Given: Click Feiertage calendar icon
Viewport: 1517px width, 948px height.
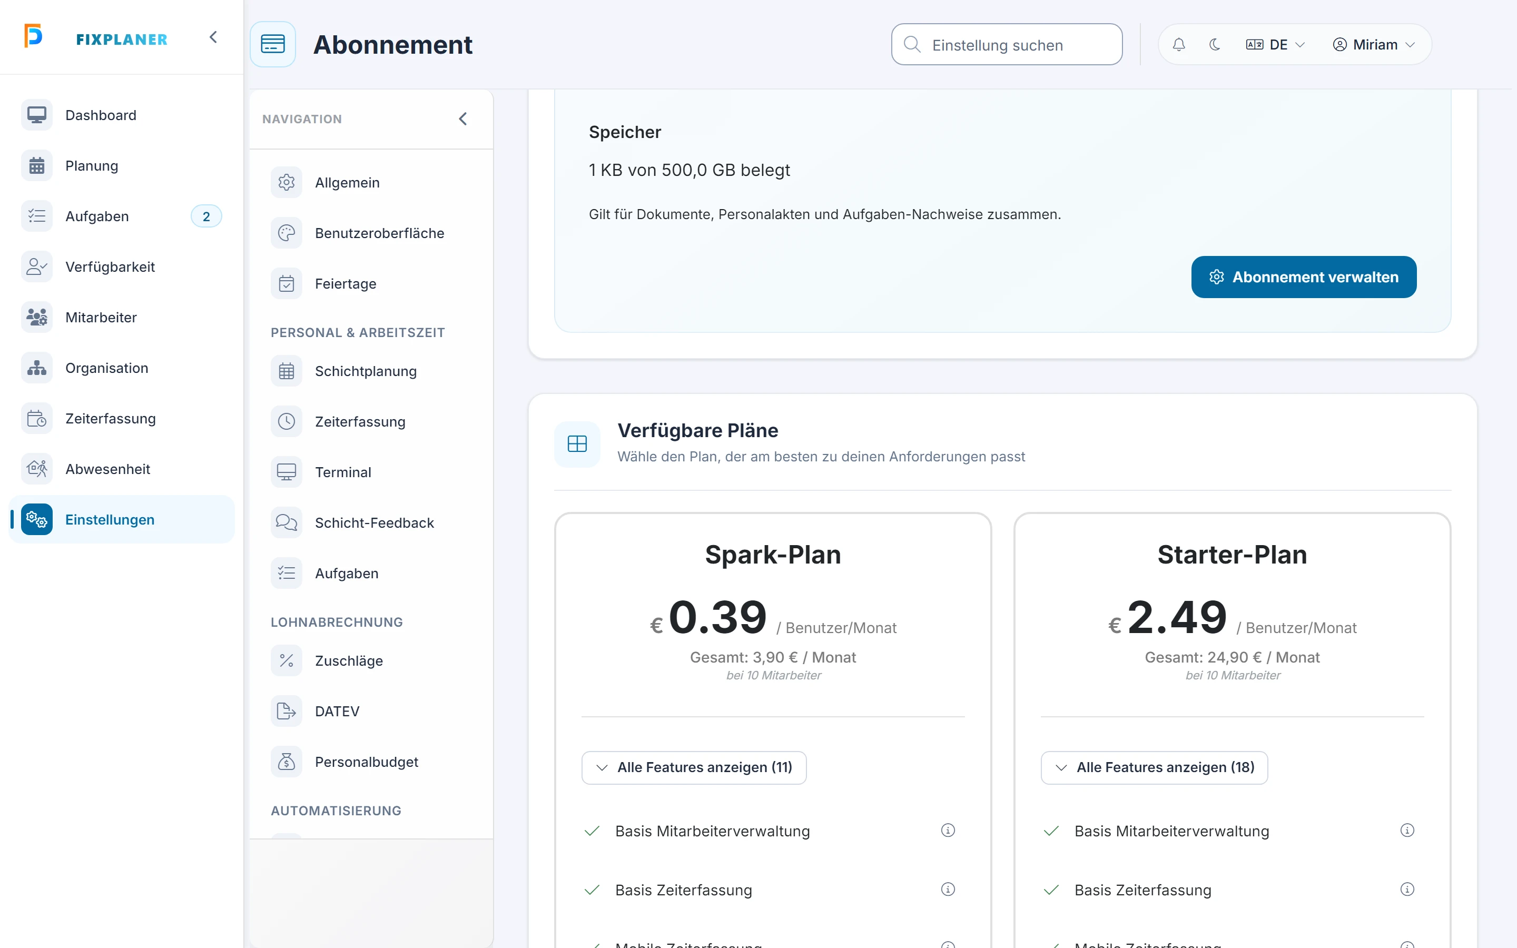Looking at the screenshot, I should [x=287, y=283].
